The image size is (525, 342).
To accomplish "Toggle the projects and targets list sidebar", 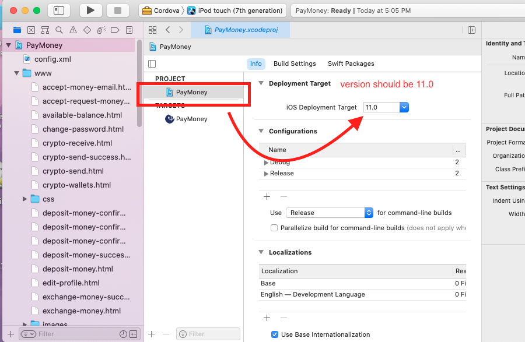I will click(x=152, y=64).
